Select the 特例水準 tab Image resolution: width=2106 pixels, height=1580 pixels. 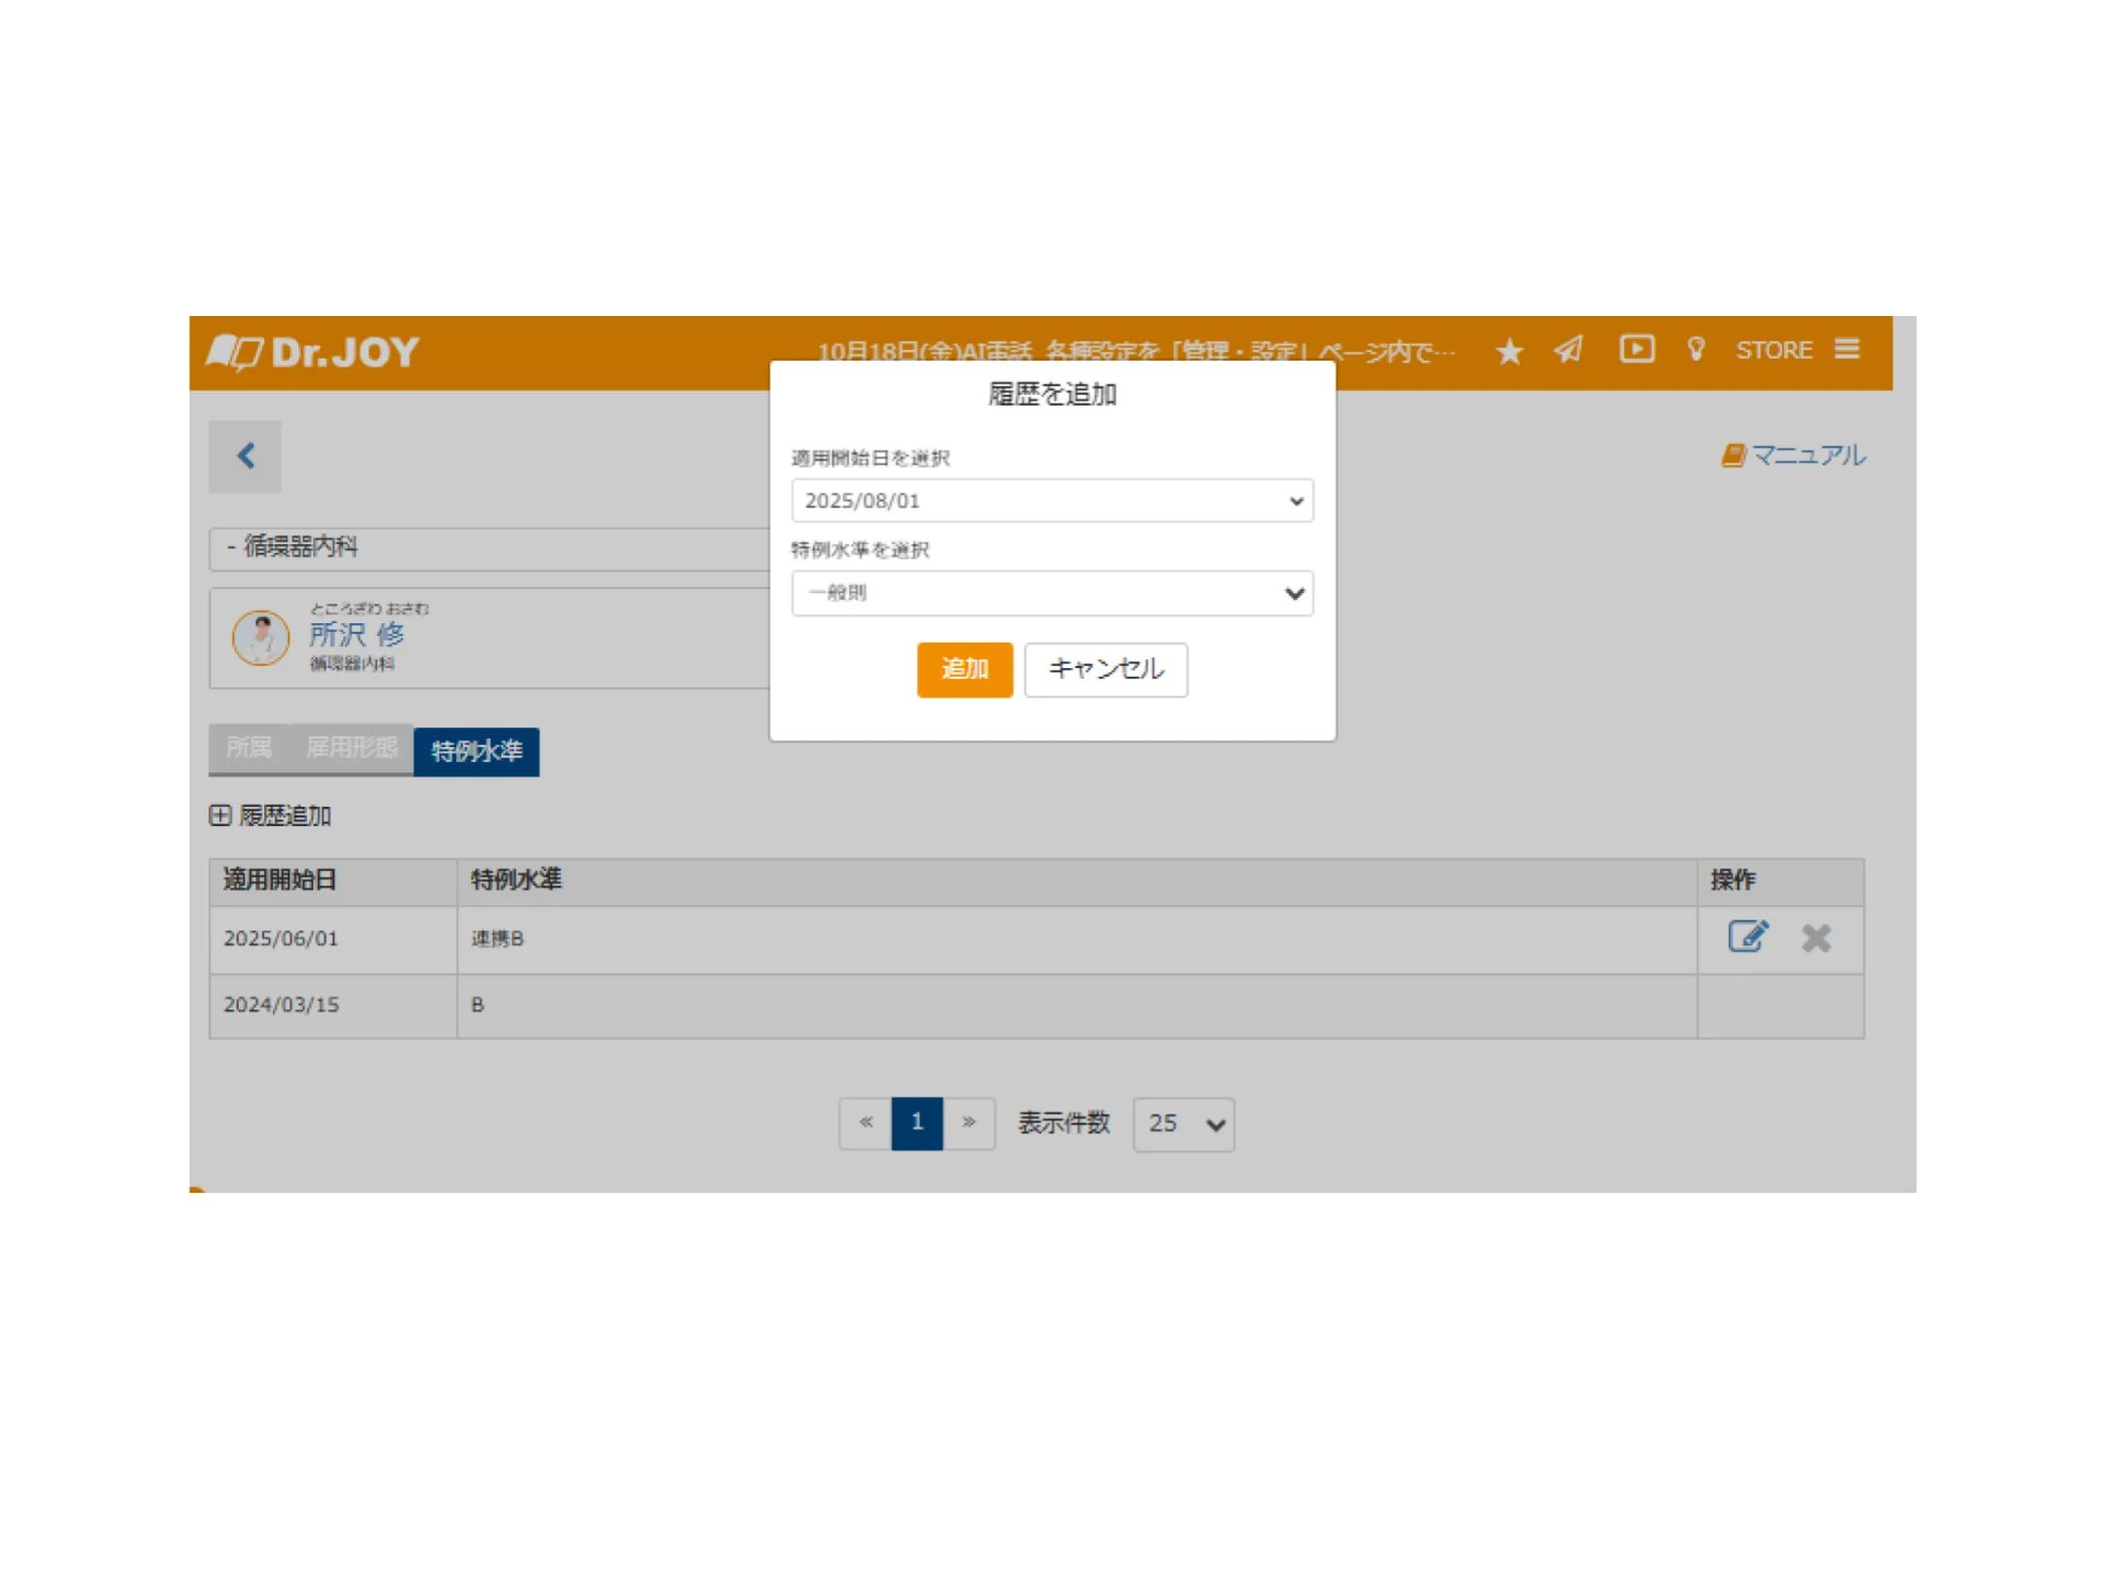coord(476,751)
